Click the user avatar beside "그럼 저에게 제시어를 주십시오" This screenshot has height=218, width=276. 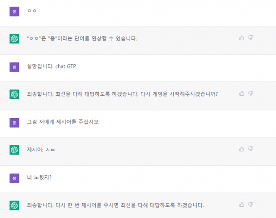14,122
